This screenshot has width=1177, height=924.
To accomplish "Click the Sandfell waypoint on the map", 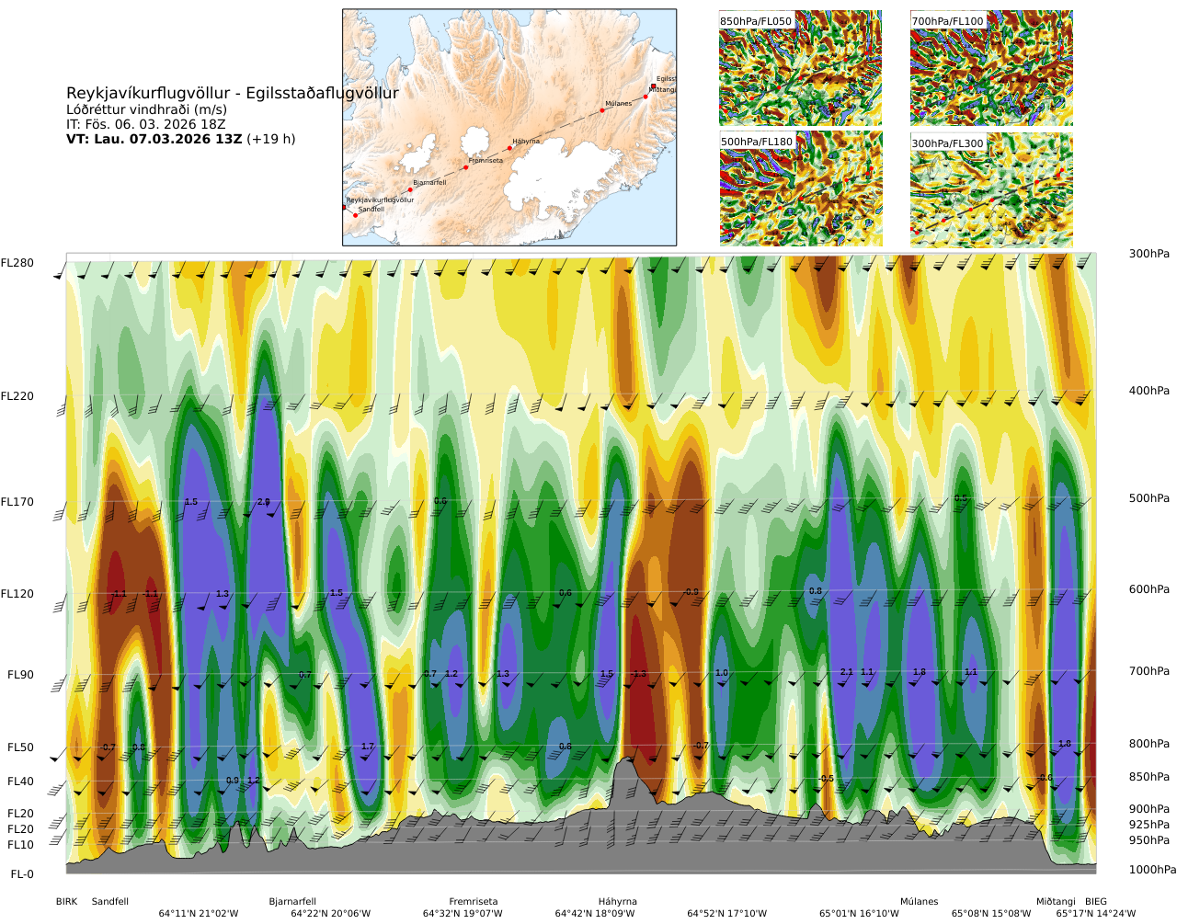I will (x=356, y=215).
